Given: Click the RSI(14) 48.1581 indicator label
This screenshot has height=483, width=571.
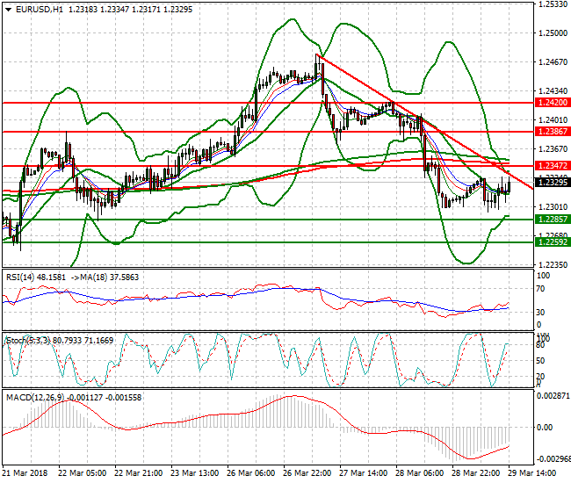Looking at the screenshot, I should point(36,278).
